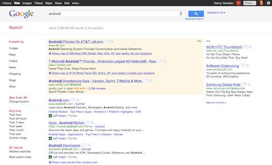Click +1 button beside Samsung Galaxy Note ad
The width and height of the screenshot is (272, 165).
point(244,85)
